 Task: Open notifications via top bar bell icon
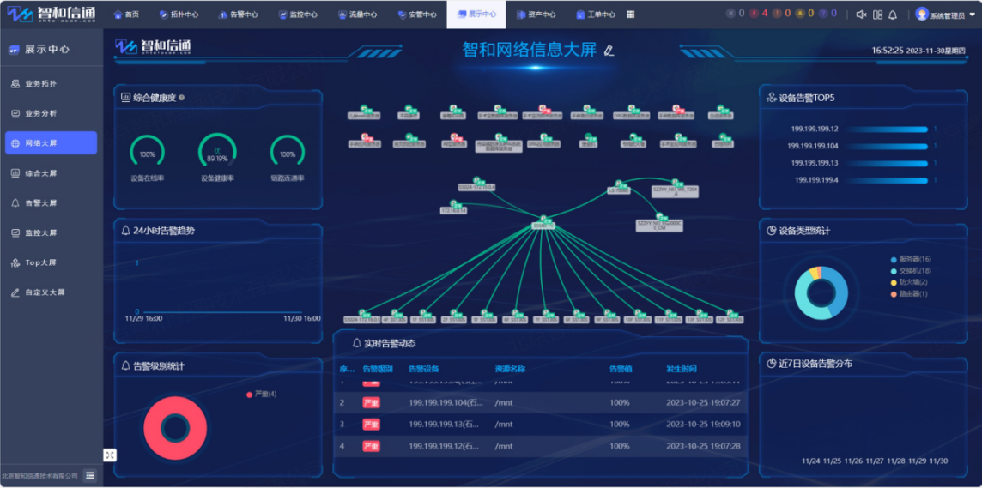pos(892,15)
